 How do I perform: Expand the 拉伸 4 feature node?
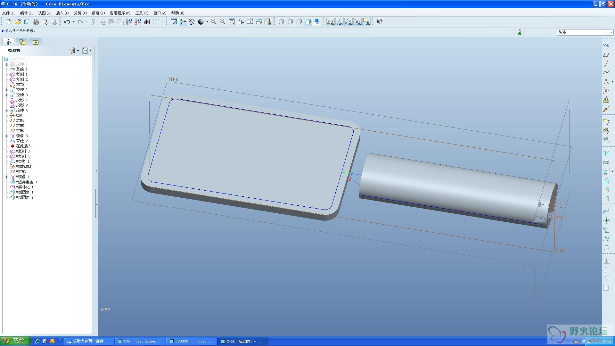(7, 110)
